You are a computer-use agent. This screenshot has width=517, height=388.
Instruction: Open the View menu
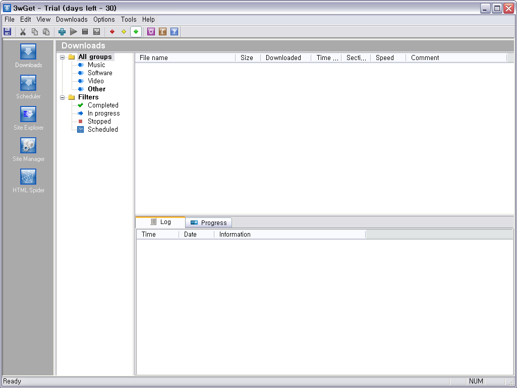click(x=43, y=20)
